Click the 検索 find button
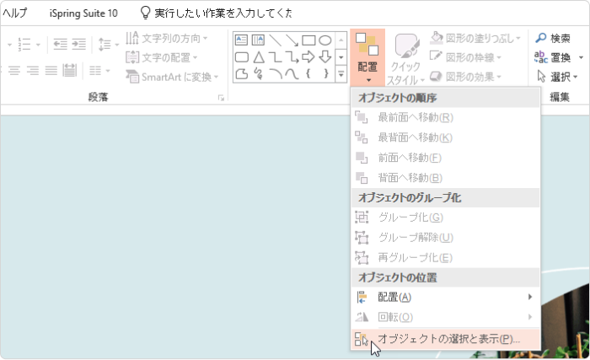Viewport: 590px width, 360px height. (552, 38)
